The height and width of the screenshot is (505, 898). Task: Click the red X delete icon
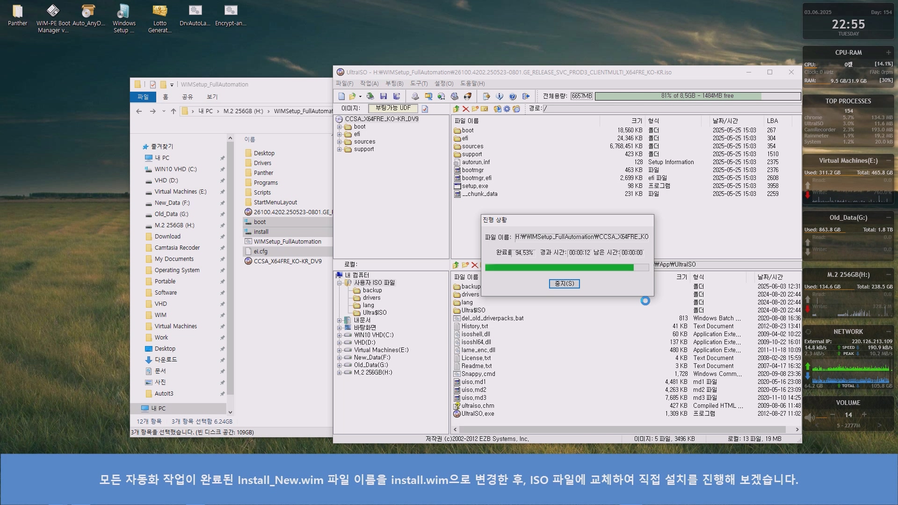click(465, 109)
